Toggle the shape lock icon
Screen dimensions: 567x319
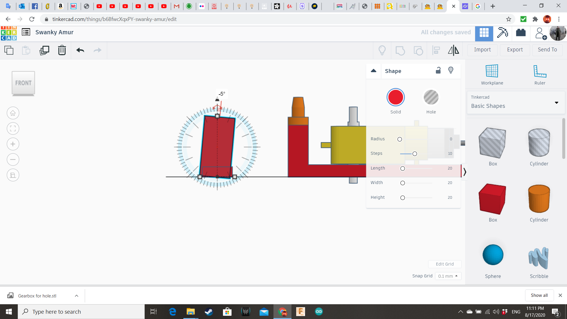click(x=438, y=70)
